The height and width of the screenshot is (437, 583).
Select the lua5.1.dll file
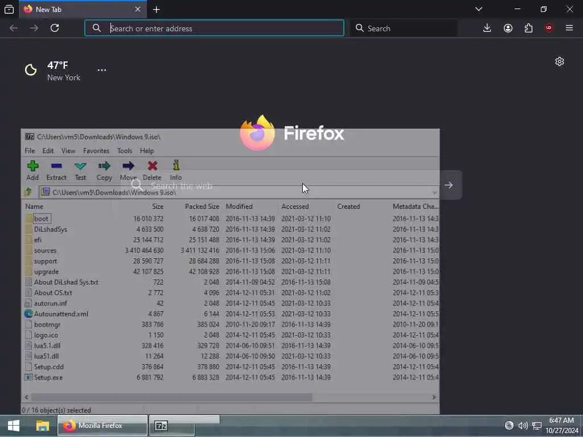pos(47,345)
